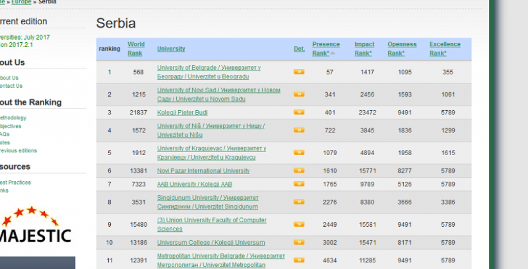528x269 pixels.
Task: Open details icon for Novi Pazar International University
Action: pos(299,171)
